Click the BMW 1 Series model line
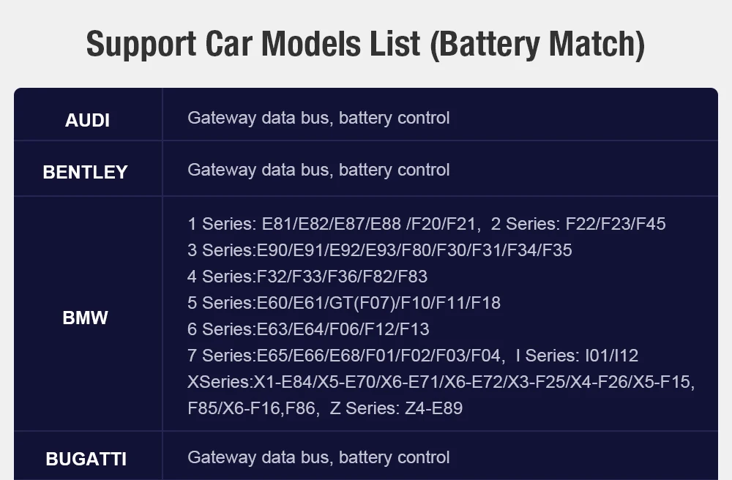Image resolution: width=732 pixels, height=480 pixels. click(x=334, y=224)
